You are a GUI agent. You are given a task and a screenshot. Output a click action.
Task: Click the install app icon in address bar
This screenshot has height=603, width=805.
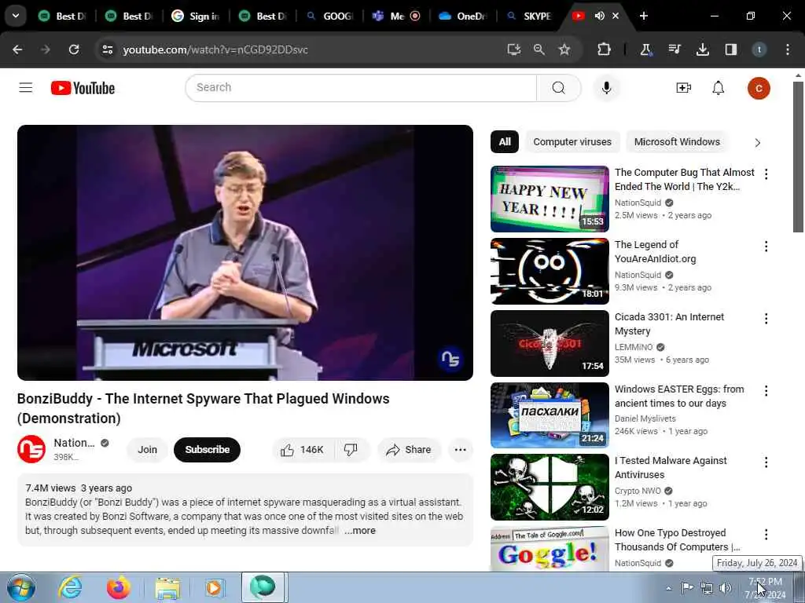click(513, 49)
